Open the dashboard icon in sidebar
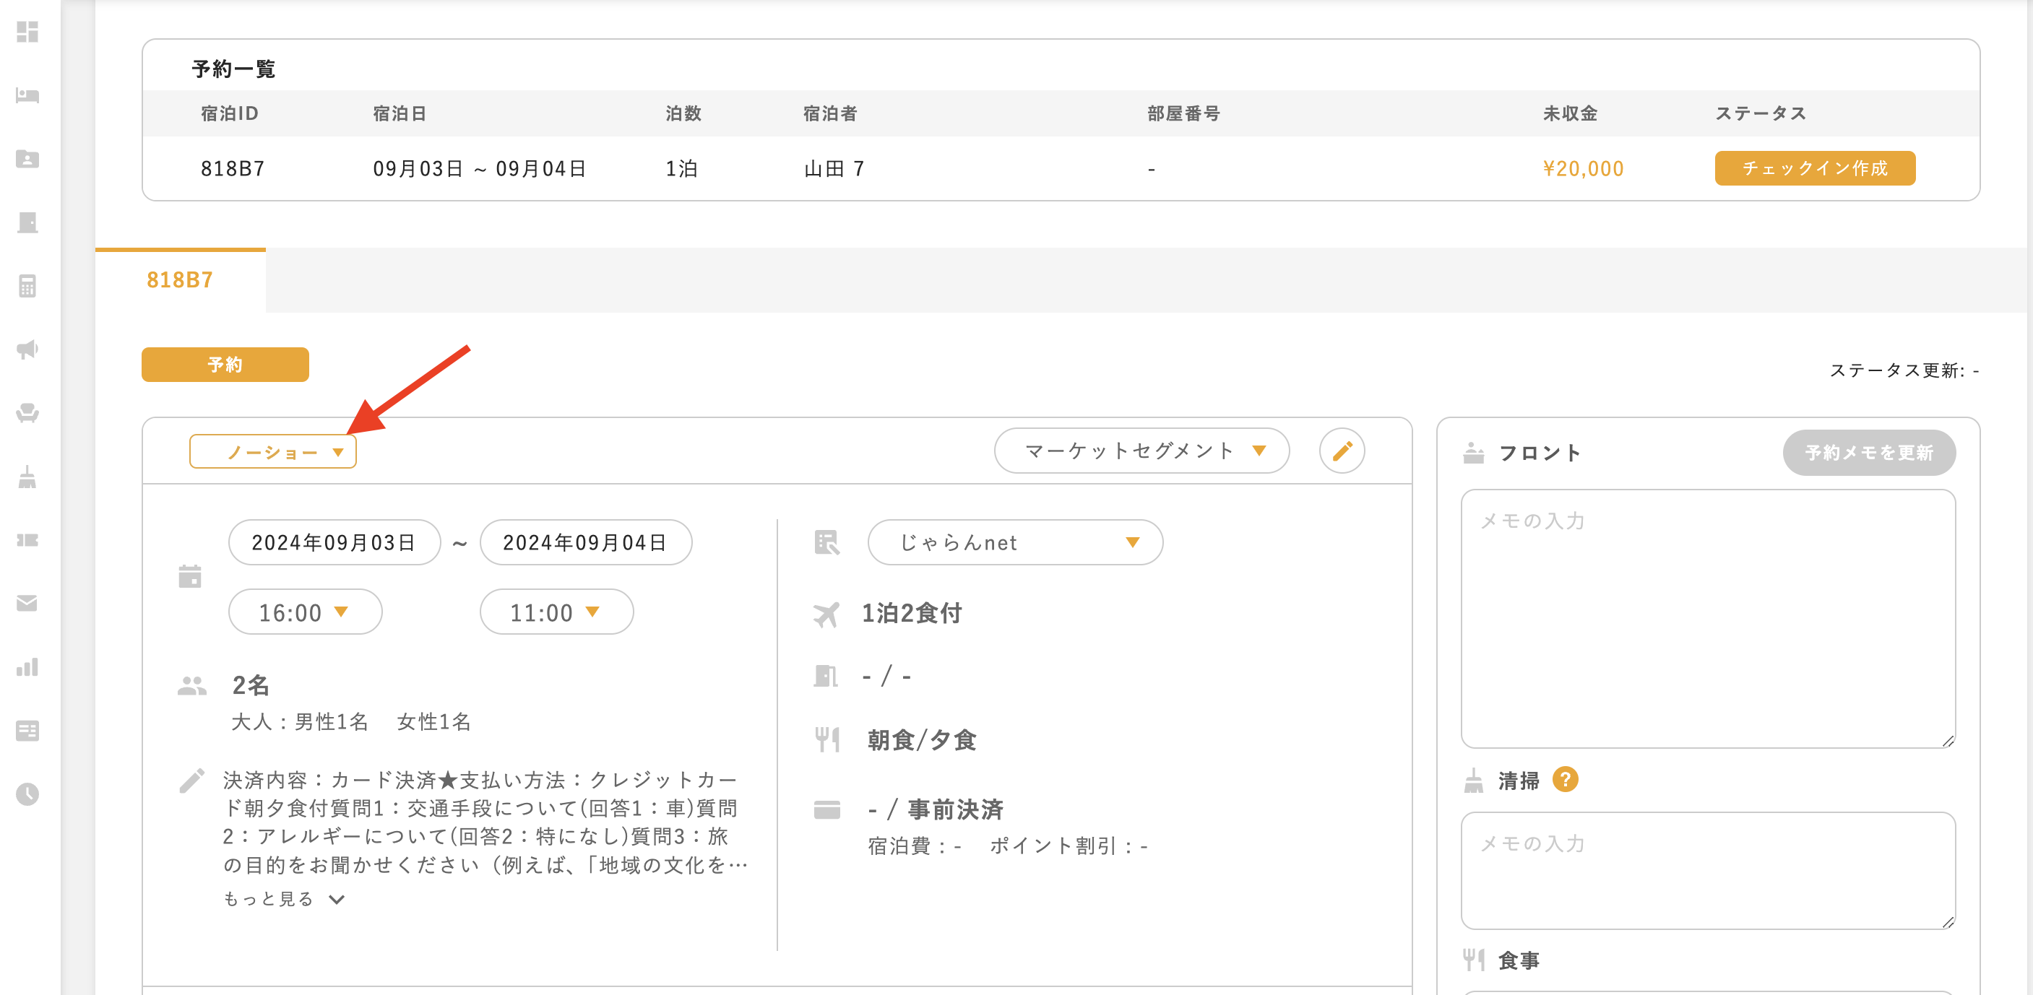Viewport: 2033px width, 995px height. click(27, 32)
